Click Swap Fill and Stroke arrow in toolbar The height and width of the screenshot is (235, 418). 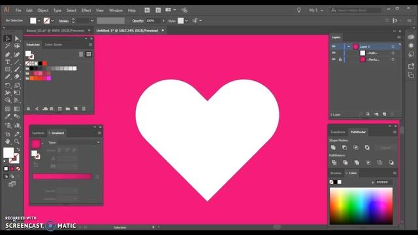tap(18, 149)
